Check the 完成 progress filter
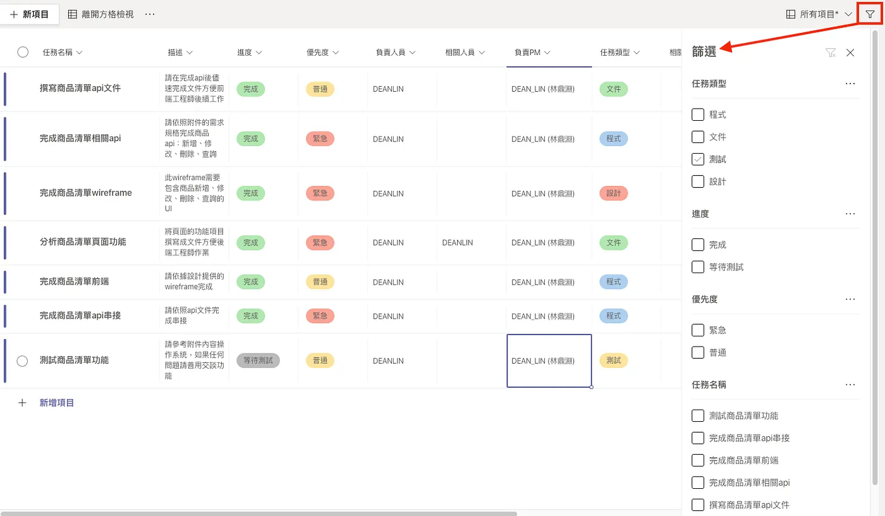Viewport: 885px width, 516px height. coord(698,245)
